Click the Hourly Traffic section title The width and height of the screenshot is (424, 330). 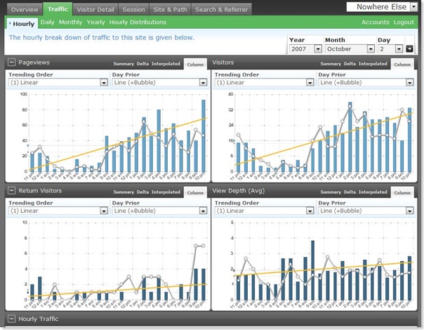pos(39,319)
